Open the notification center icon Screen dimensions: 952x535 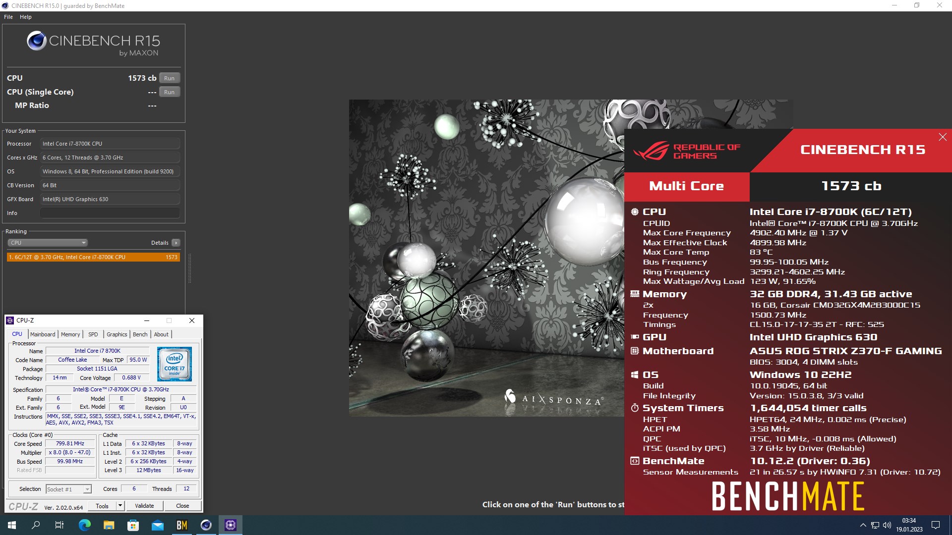(x=936, y=525)
